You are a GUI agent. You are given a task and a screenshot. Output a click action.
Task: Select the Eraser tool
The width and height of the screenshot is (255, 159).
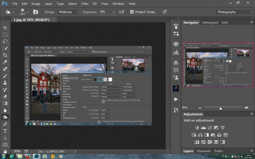[x=5, y=97]
